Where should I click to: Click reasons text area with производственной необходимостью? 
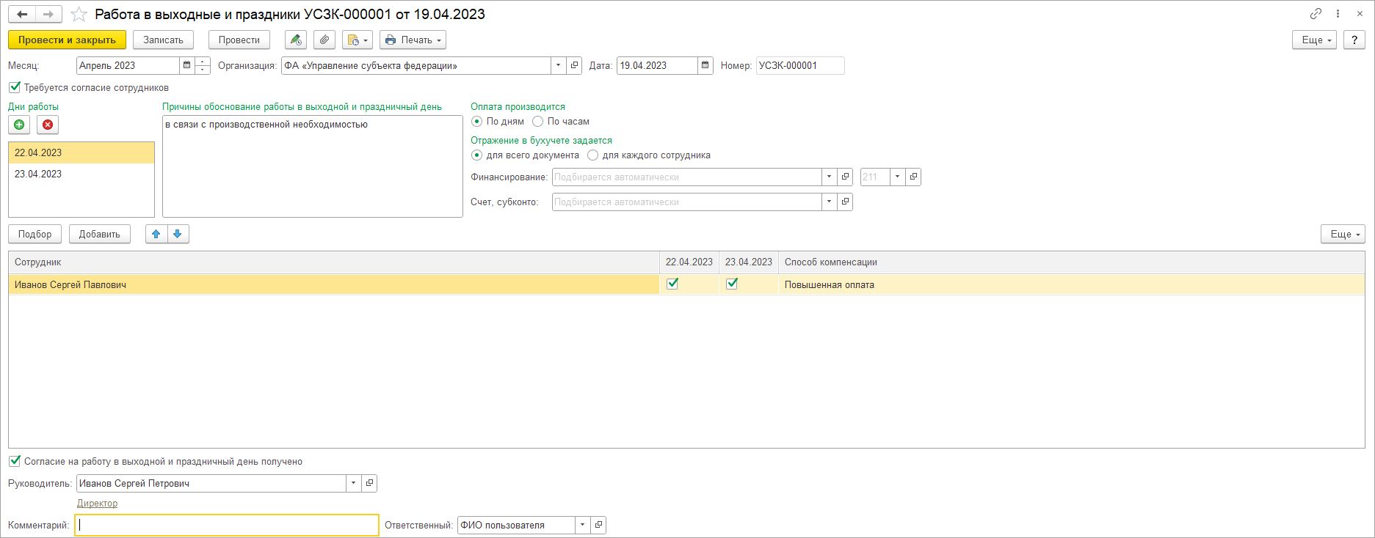[313, 166]
